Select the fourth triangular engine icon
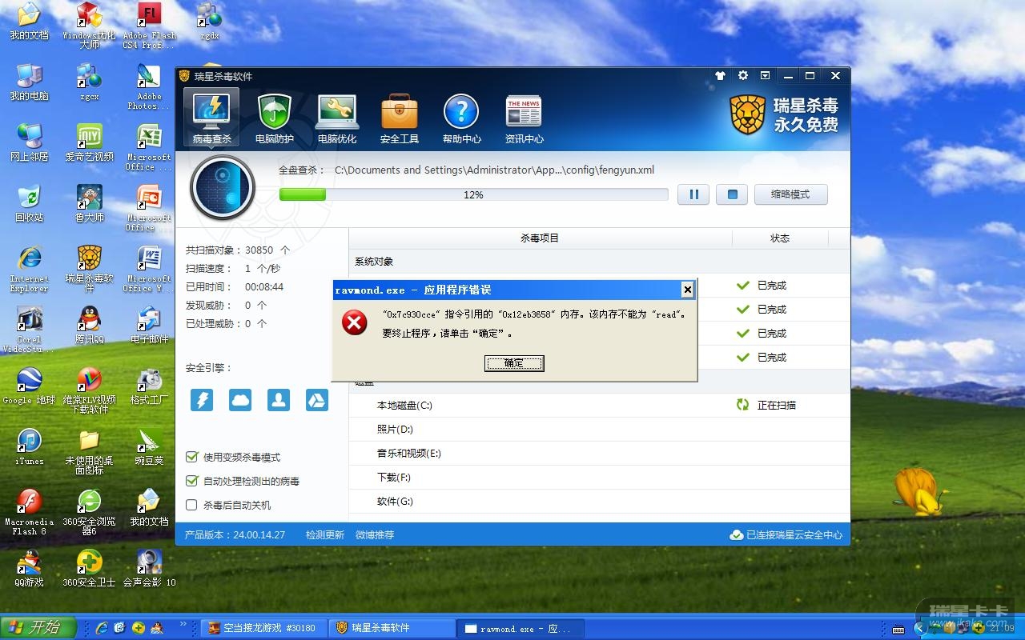1025x640 pixels. tap(317, 400)
